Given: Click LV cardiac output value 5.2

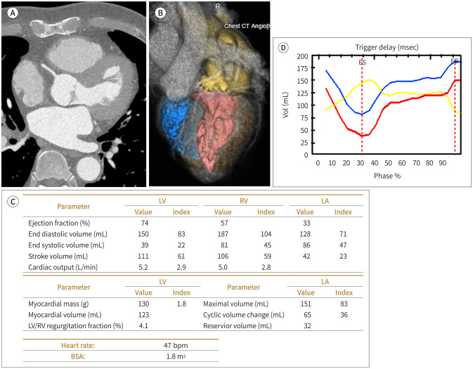Looking at the screenshot, I should [x=143, y=267].
